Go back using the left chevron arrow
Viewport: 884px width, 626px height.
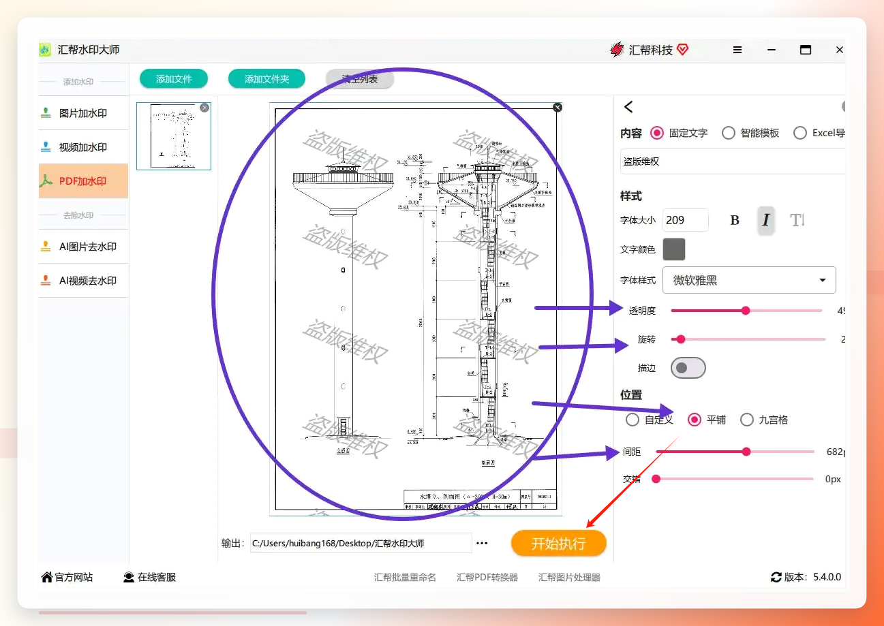point(628,107)
